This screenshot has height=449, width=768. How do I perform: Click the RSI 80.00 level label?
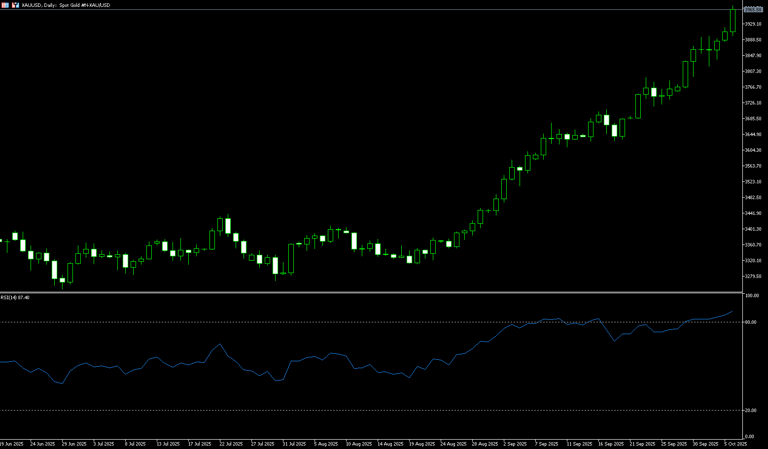click(x=750, y=322)
